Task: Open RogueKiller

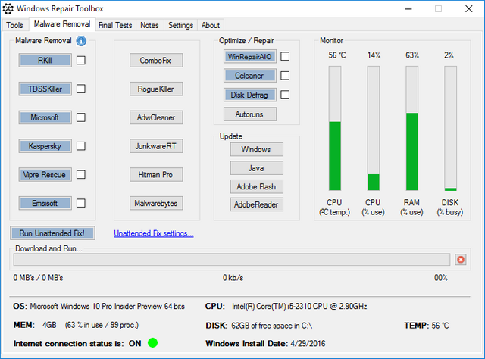Action: (x=156, y=89)
